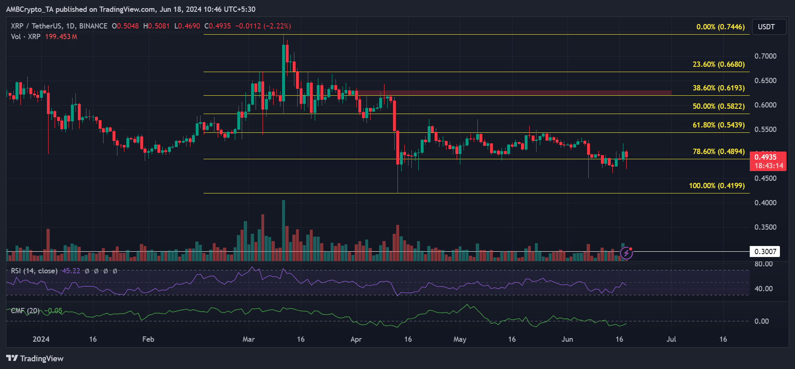
Task: Click the 50.00% (0.5822) Fibonacci label
Action: coord(719,106)
